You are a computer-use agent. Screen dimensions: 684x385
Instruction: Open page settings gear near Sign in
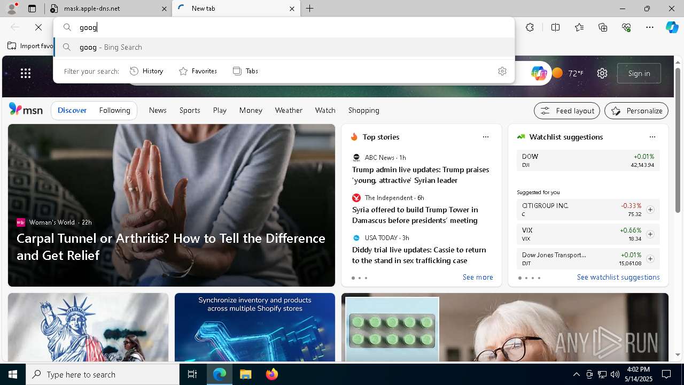click(x=602, y=73)
